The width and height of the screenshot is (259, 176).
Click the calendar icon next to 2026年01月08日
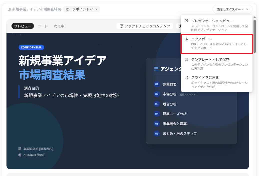point(20,155)
